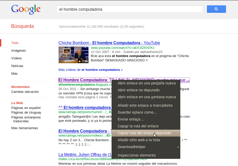Open 'El Hombre Computadora -' taringa videos result
Viewport: 238px width, 166px height.
coord(85,131)
